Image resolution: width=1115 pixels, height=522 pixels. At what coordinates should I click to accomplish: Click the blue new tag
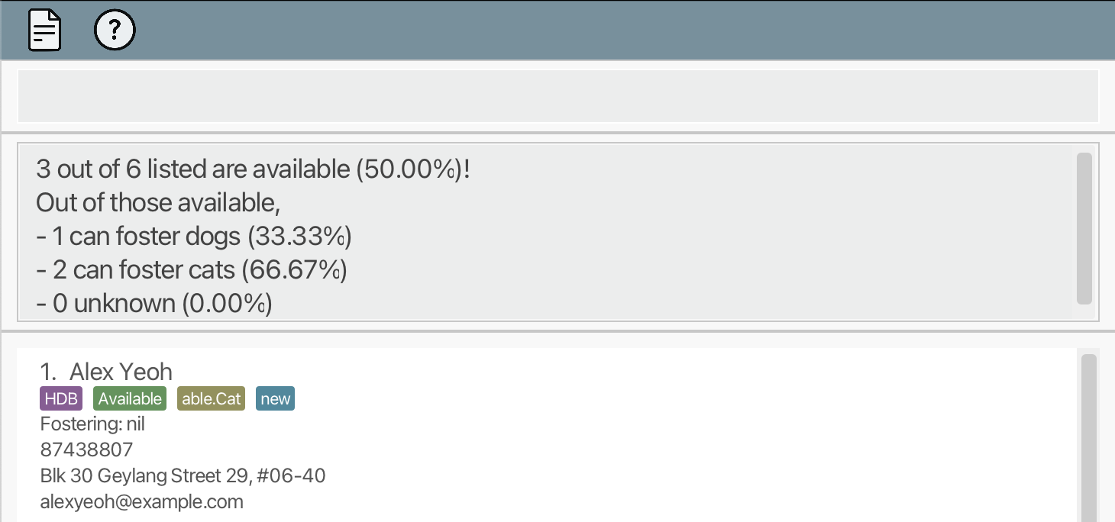click(x=275, y=398)
